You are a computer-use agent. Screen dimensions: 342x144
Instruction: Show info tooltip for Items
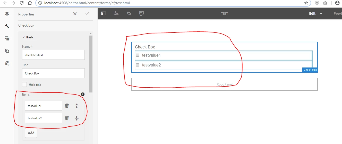pyautogui.click(x=83, y=94)
